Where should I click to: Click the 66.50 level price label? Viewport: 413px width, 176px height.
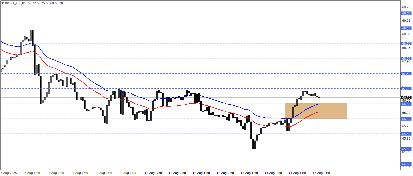coord(406,104)
